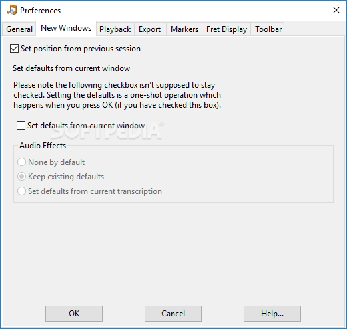Click the Audio Effects group label
The image size is (347, 329).
click(x=43, y=146)
